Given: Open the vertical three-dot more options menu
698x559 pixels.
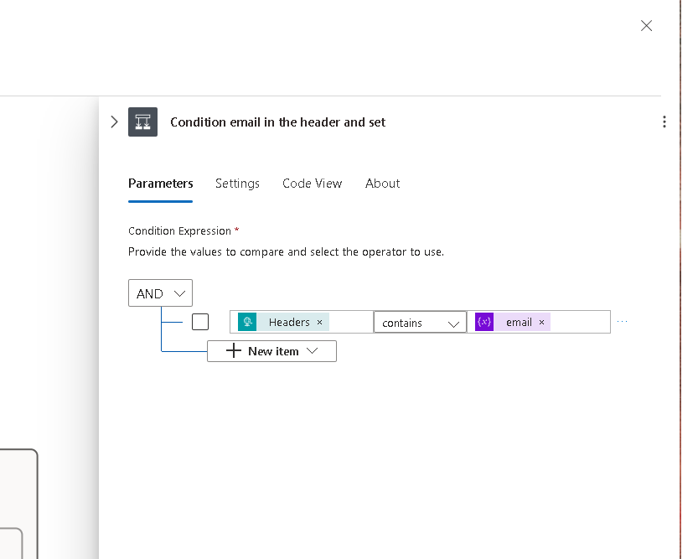Looking at the screenshot, I should (664, 122).
